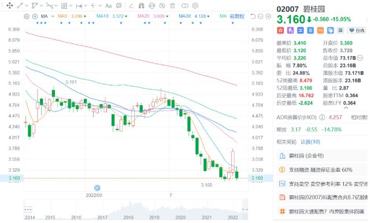Zoom in chart with the plus icon
Screen dimensions: 370x223
coord(268,16)
